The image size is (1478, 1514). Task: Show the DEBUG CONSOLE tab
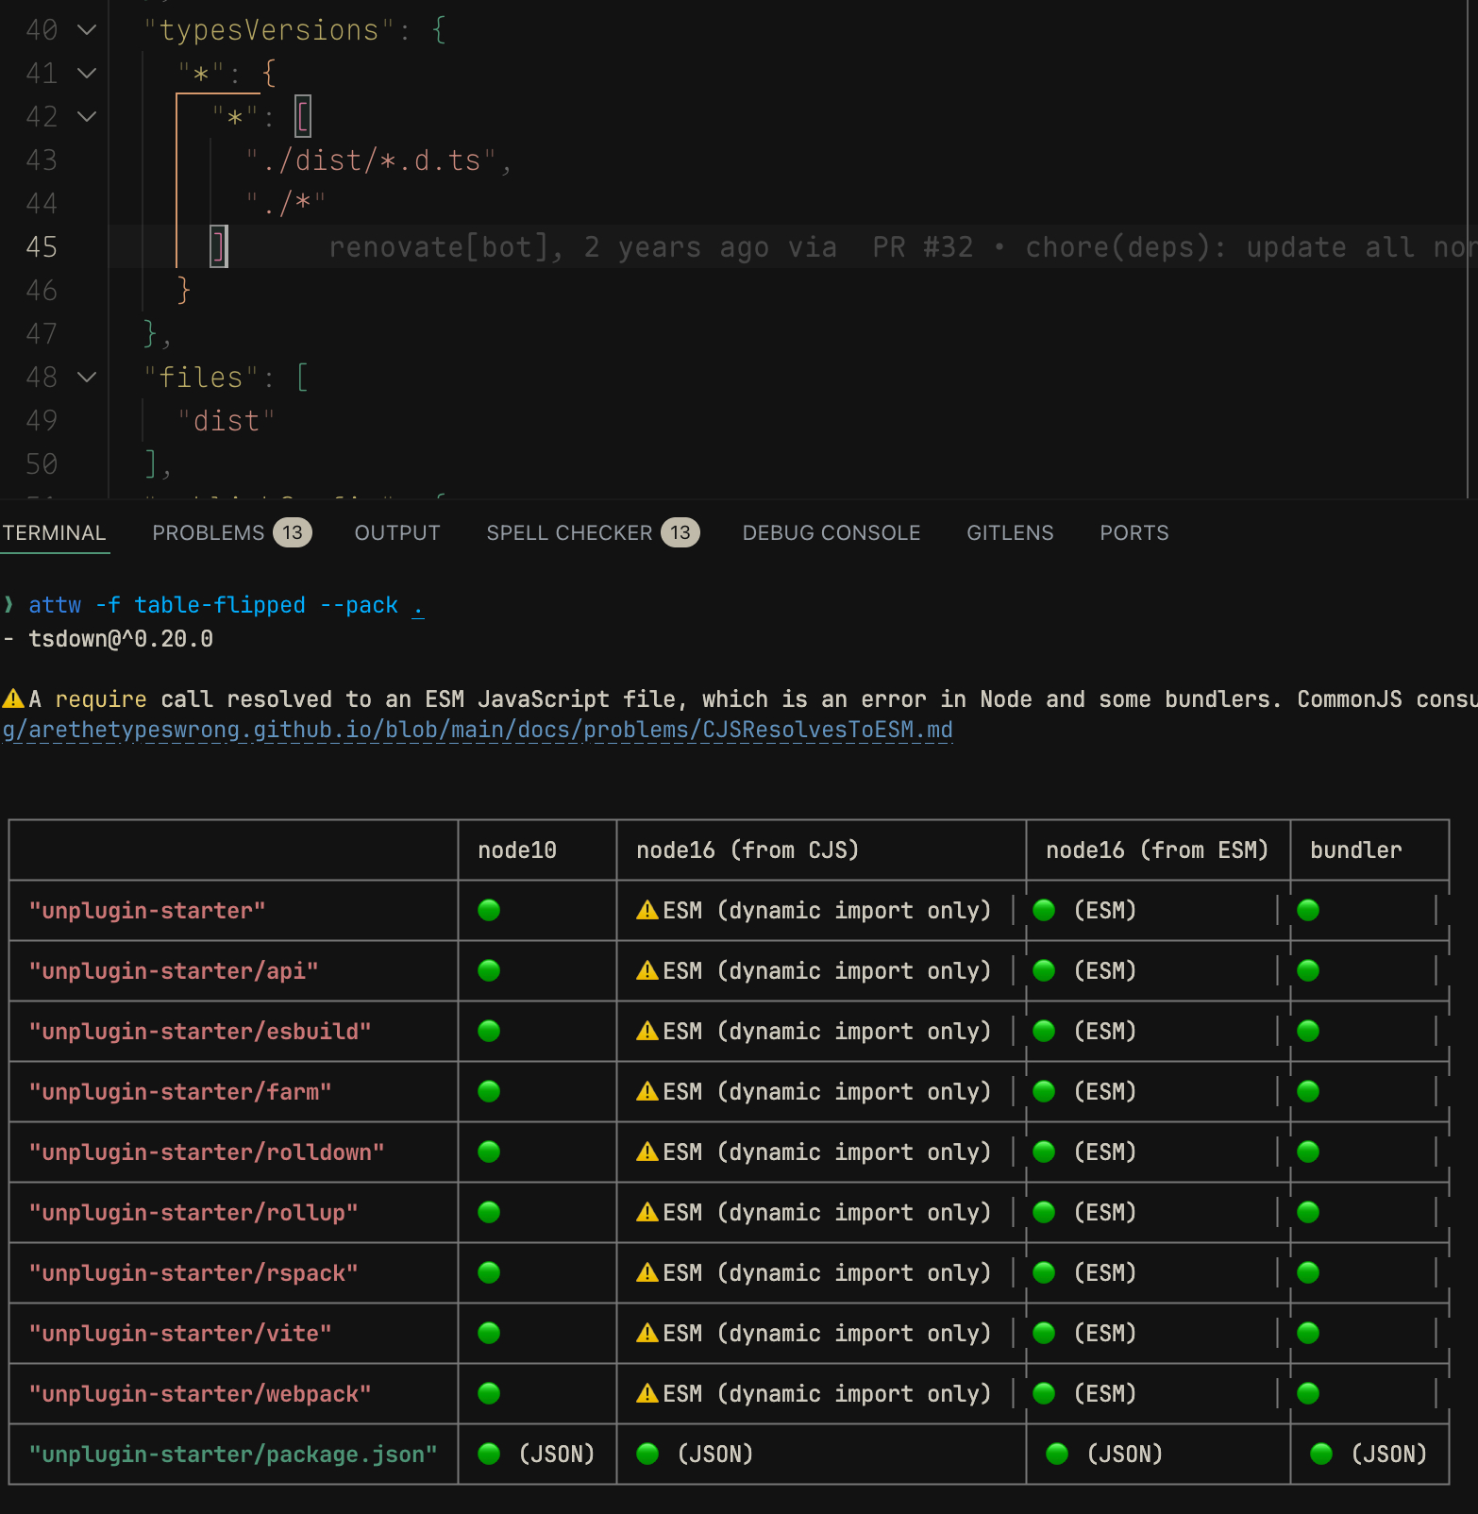click(x=831, y=533)
